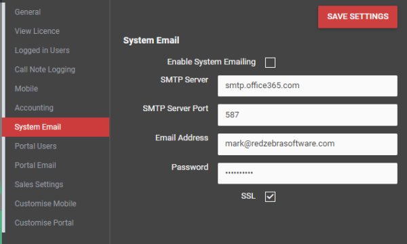Click the SMTP Server input field

(x=307, y=86)
